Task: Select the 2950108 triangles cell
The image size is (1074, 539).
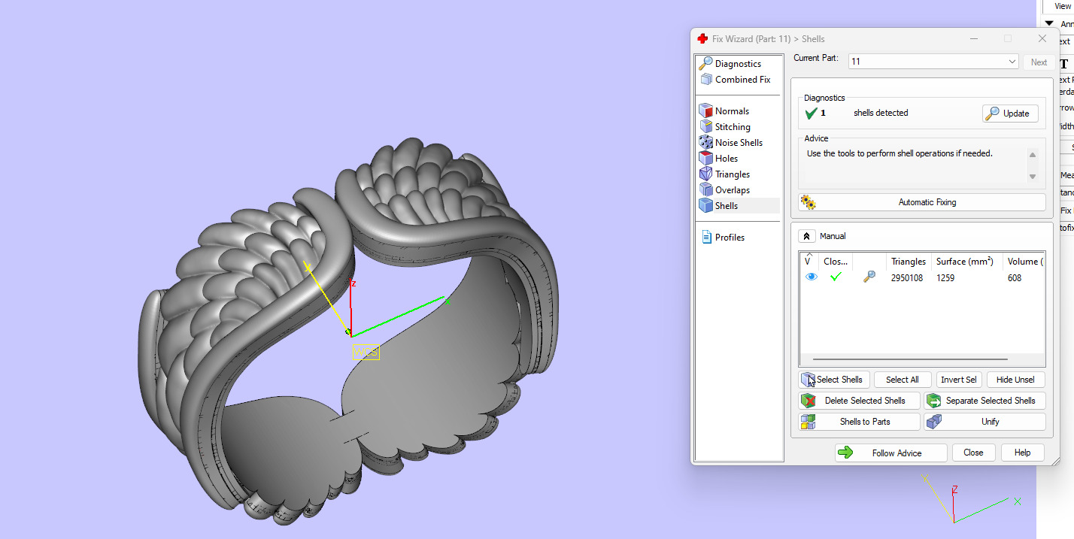Action: (x=907, y=278)
